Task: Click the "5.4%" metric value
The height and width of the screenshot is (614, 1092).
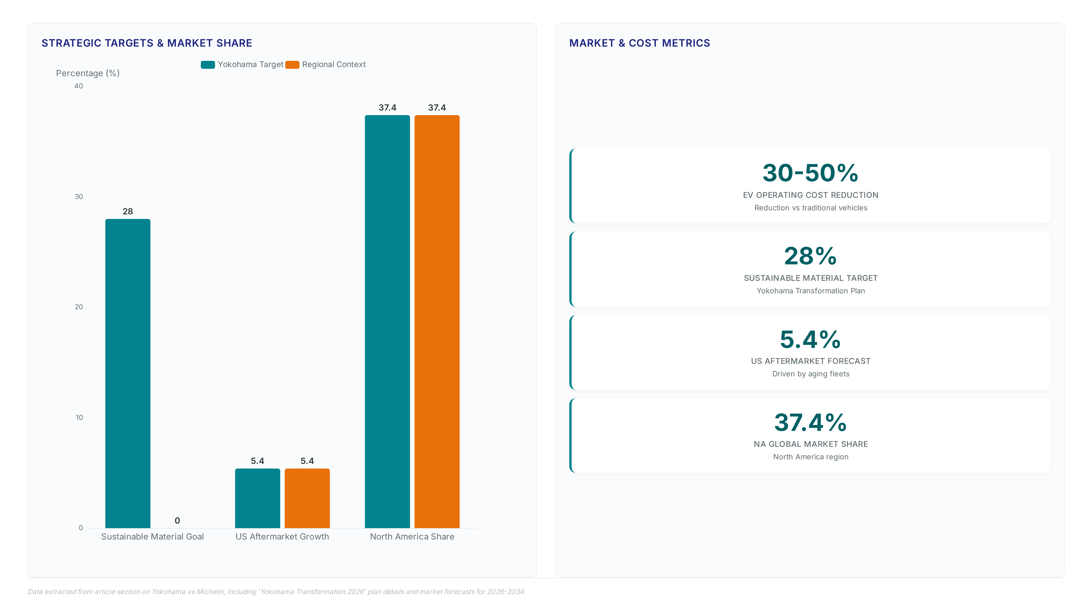Action: pos(810,339)
